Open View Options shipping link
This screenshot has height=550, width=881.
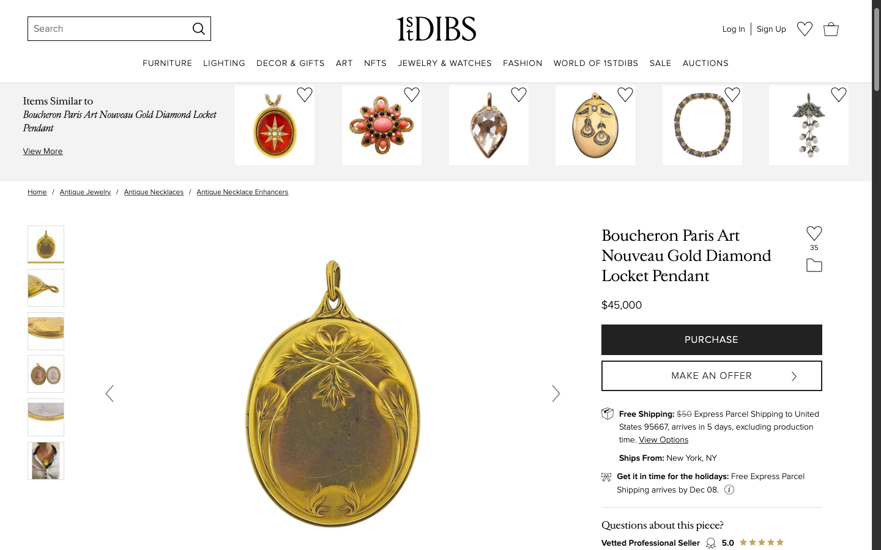tap(663, 440)
